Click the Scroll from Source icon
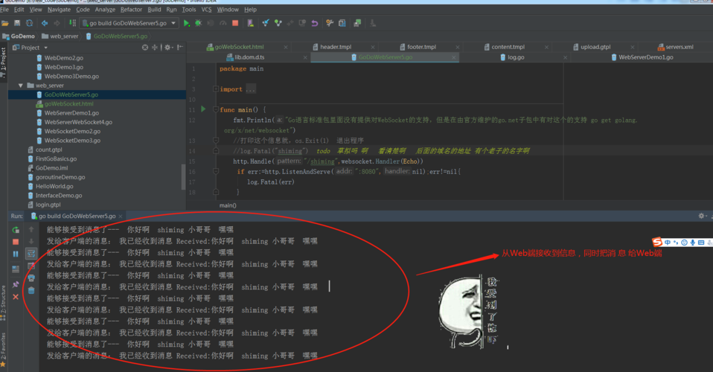 [145, 48]
